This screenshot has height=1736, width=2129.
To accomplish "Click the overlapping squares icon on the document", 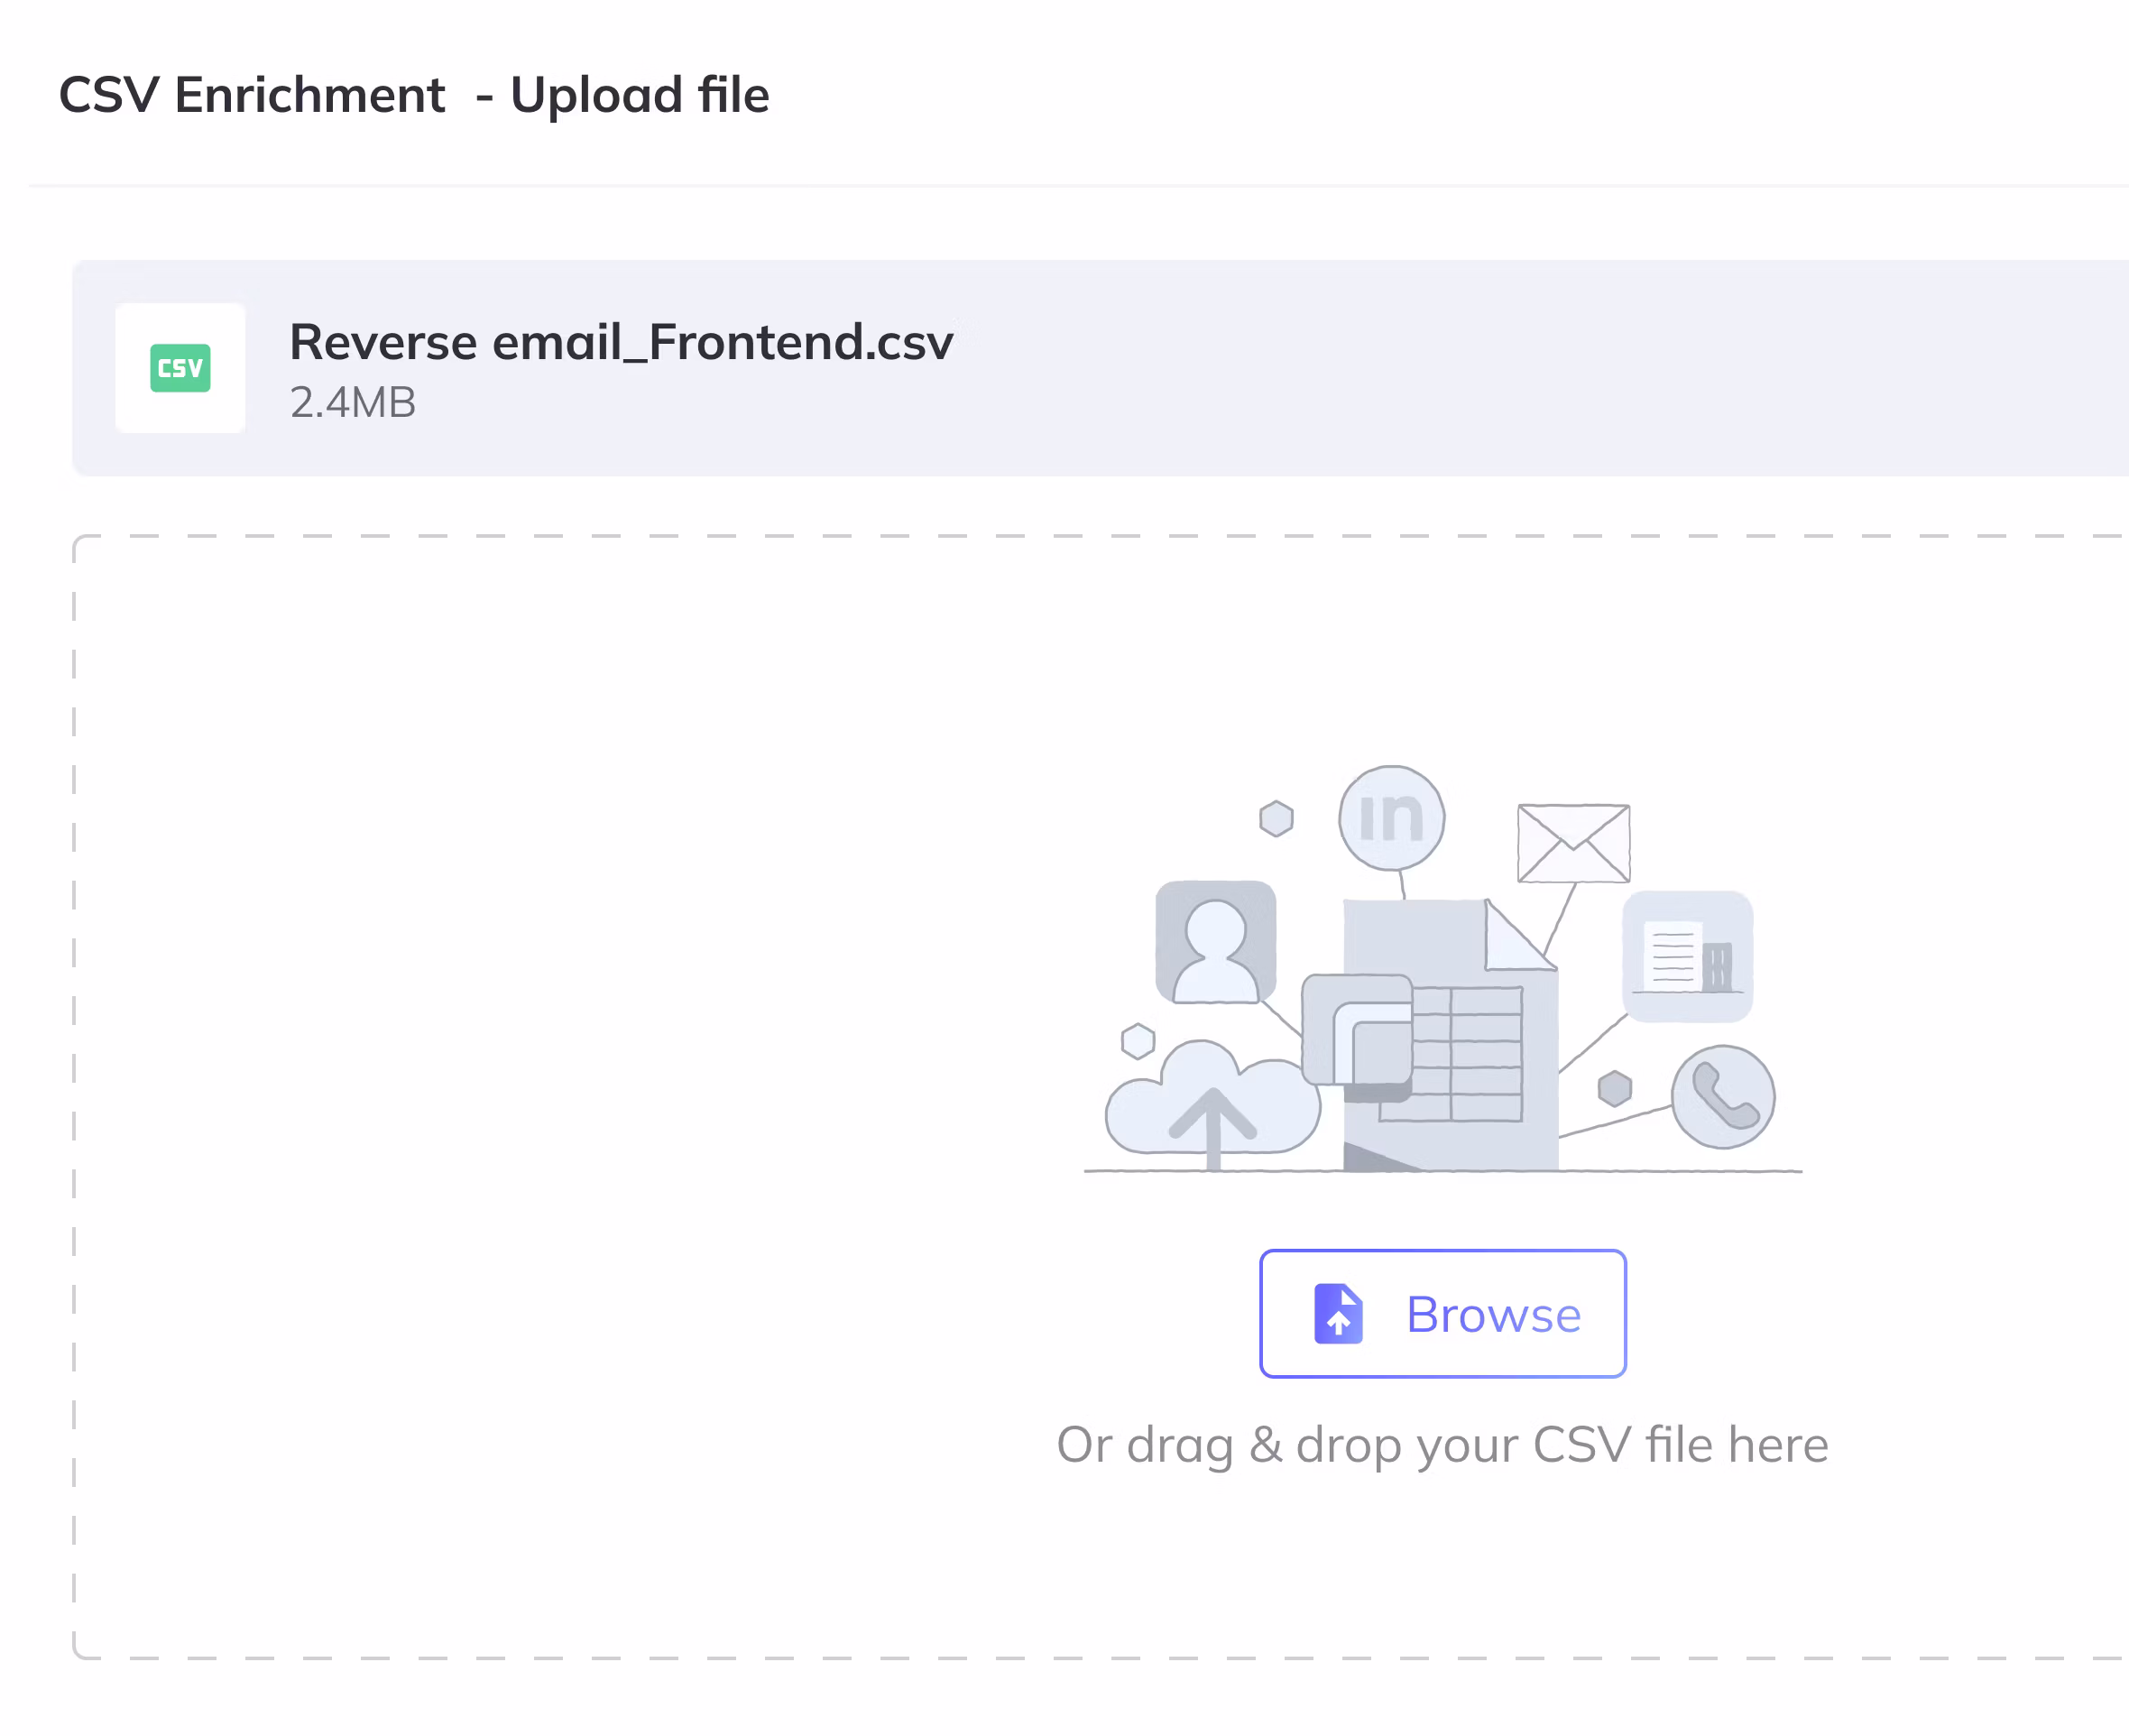I will click(x=1358, y=1030).
